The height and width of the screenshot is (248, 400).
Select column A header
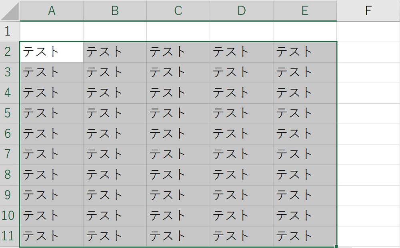[52, 11]
